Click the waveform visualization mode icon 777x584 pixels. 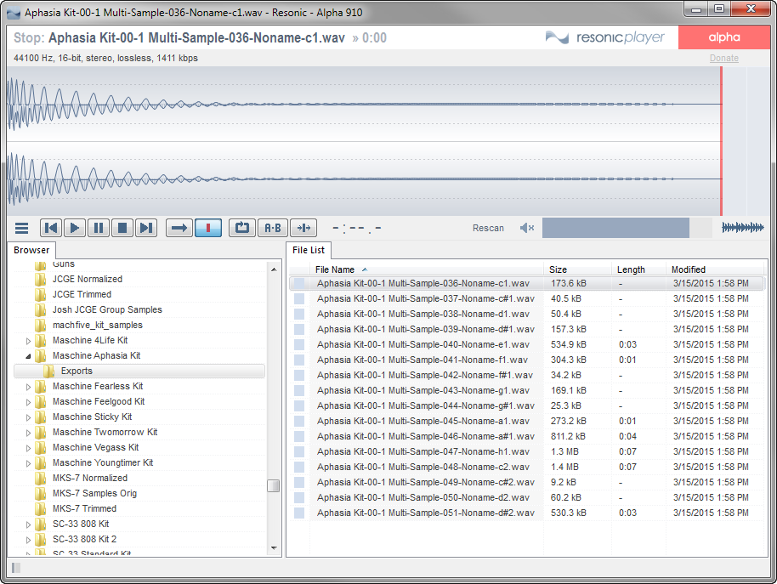(742, 228)
